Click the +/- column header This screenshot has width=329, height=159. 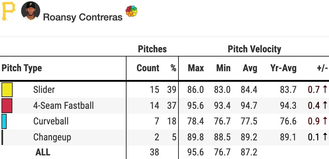322,68
